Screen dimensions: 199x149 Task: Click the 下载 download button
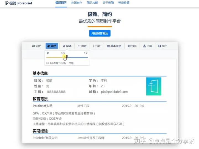[x=148, y=46]
